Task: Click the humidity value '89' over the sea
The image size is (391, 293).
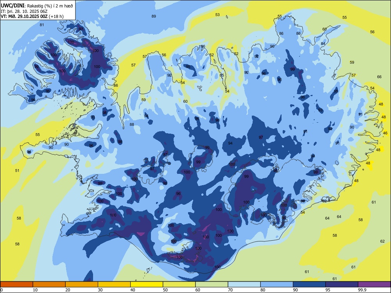Action: pos(154,16)
